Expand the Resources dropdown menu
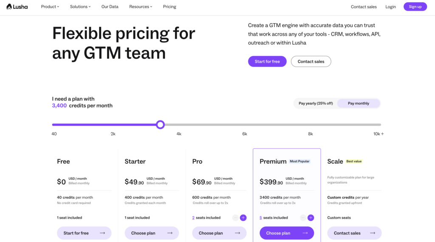 coord(141,7)
